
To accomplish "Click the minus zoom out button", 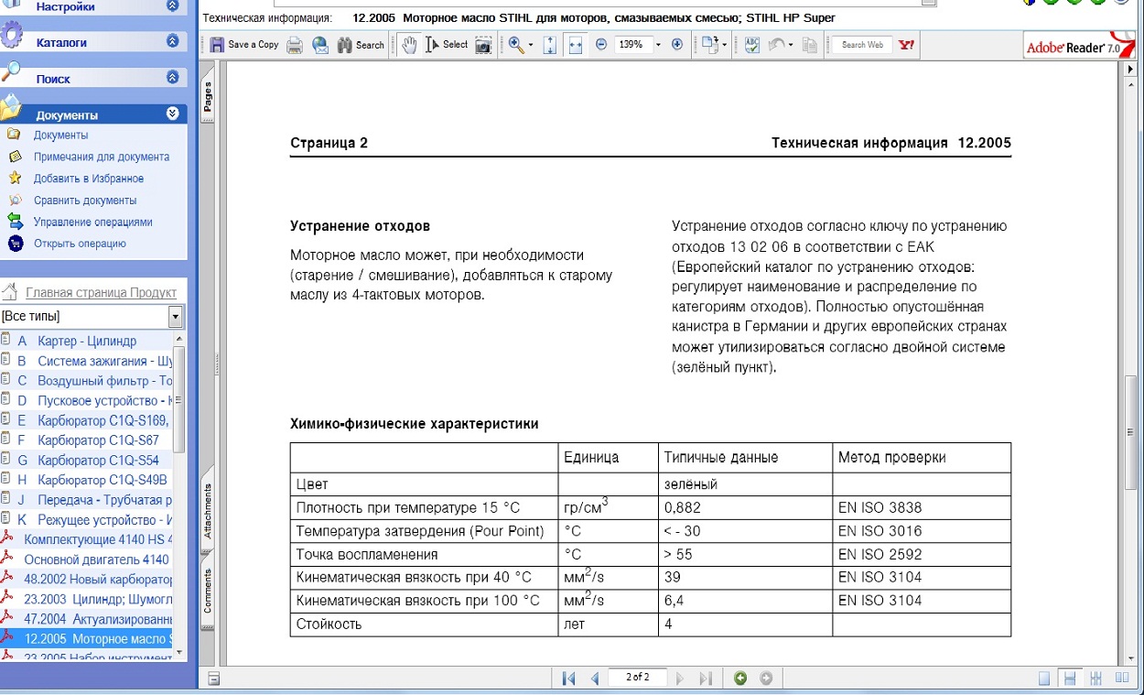I will tap(601, 44).
